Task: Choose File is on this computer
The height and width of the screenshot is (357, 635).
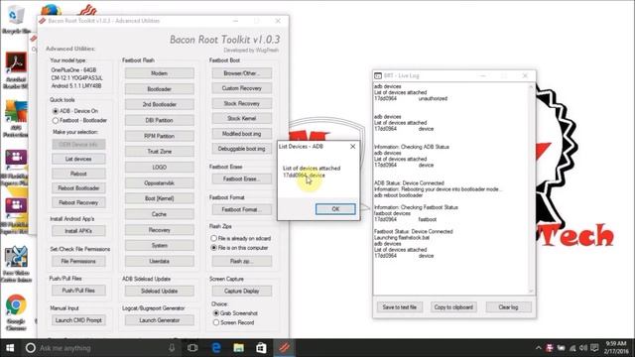Action: tap(213, 248)
